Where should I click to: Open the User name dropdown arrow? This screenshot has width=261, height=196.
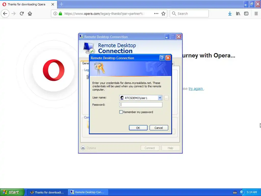160,98
